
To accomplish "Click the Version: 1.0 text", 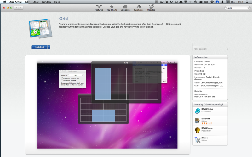I will click(x=200, y=68).
